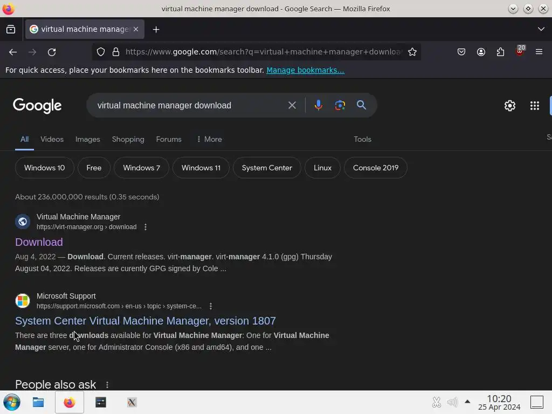Image resolution: width=552 pixels, height=414 pixels.
Task: Bookmark this page with star icon
Action: coord(412,52)
